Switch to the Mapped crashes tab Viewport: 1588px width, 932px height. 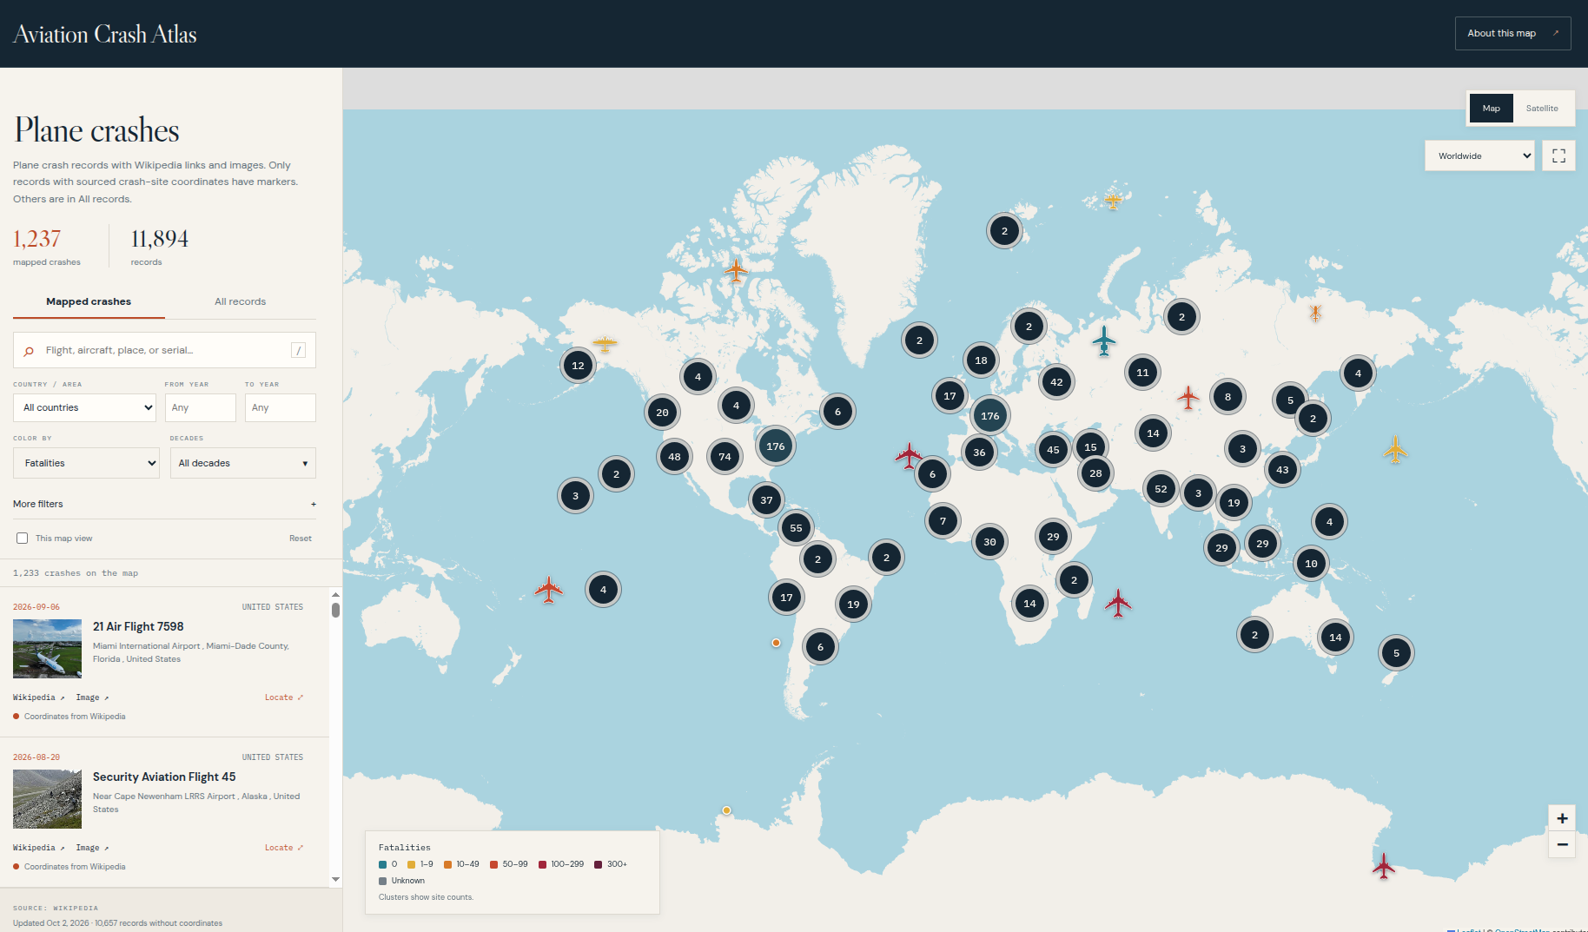click(89, 301)
